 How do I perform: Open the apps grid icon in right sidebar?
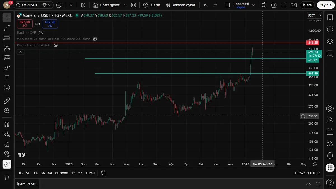click(x=330, y=168)
